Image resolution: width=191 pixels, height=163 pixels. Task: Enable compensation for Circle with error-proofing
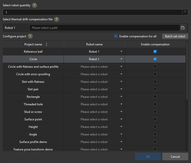[155, 74]
